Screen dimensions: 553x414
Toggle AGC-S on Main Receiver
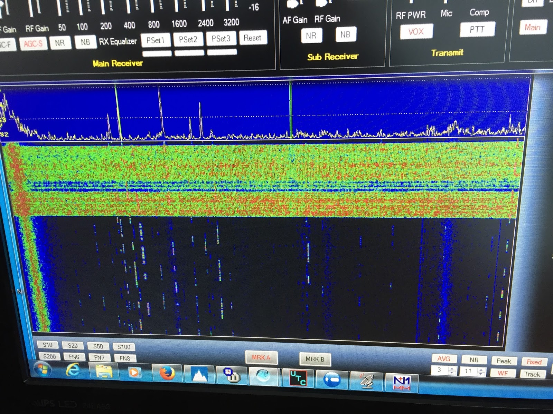click(33, 43)
